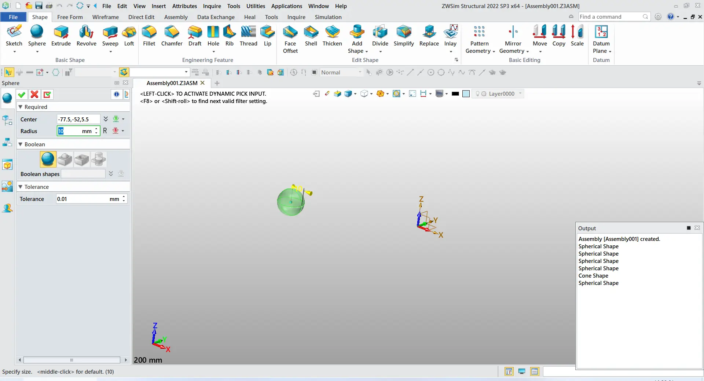704x381 pixels.
Task: Click the black color swatch
Action: (455, 94)
